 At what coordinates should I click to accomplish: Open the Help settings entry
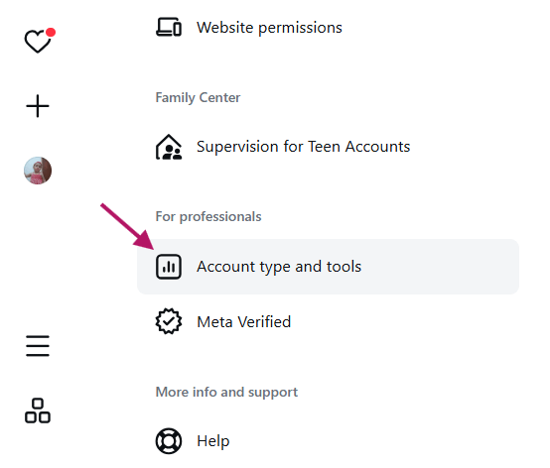click(x=212, y=441)
